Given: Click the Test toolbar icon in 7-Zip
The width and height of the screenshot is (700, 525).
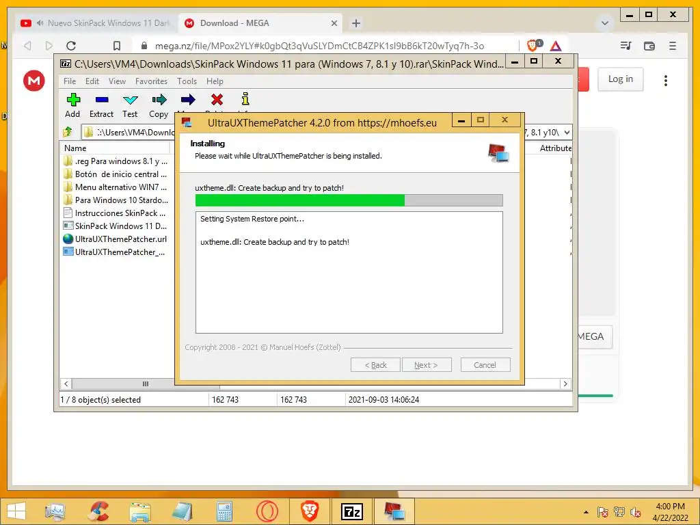Looking at the screenshot, I should tap(131, 100).
